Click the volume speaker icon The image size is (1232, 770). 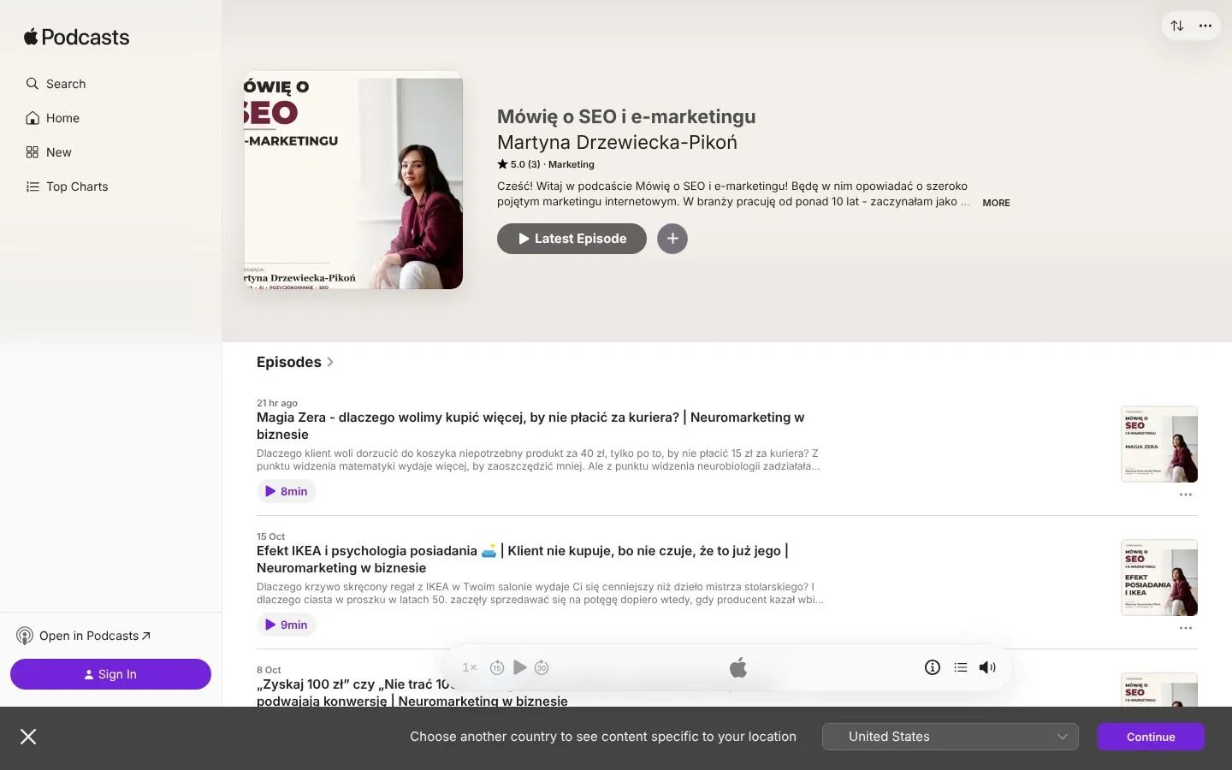[987, 667]
